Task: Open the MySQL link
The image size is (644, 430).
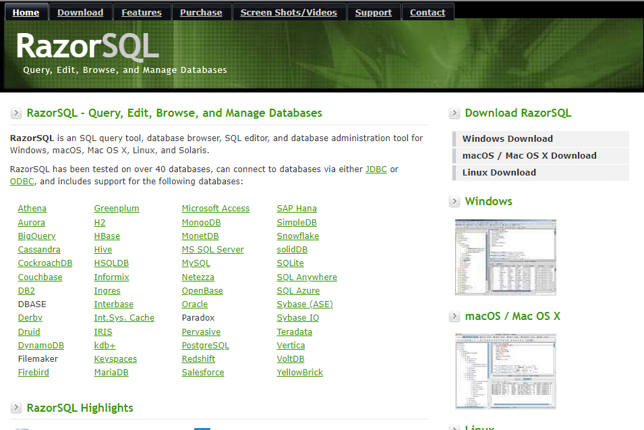Action: (x=196, y=263)
